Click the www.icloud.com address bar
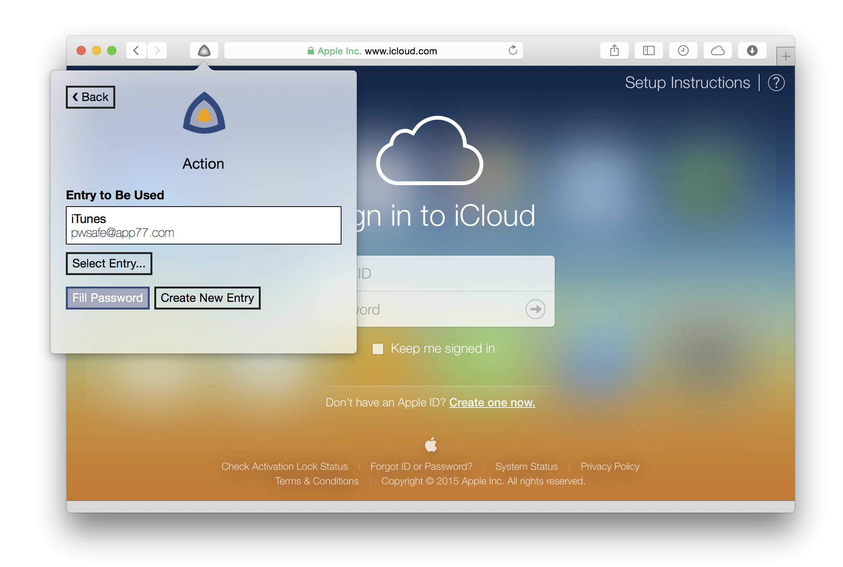843x567 pixels. 374,51
